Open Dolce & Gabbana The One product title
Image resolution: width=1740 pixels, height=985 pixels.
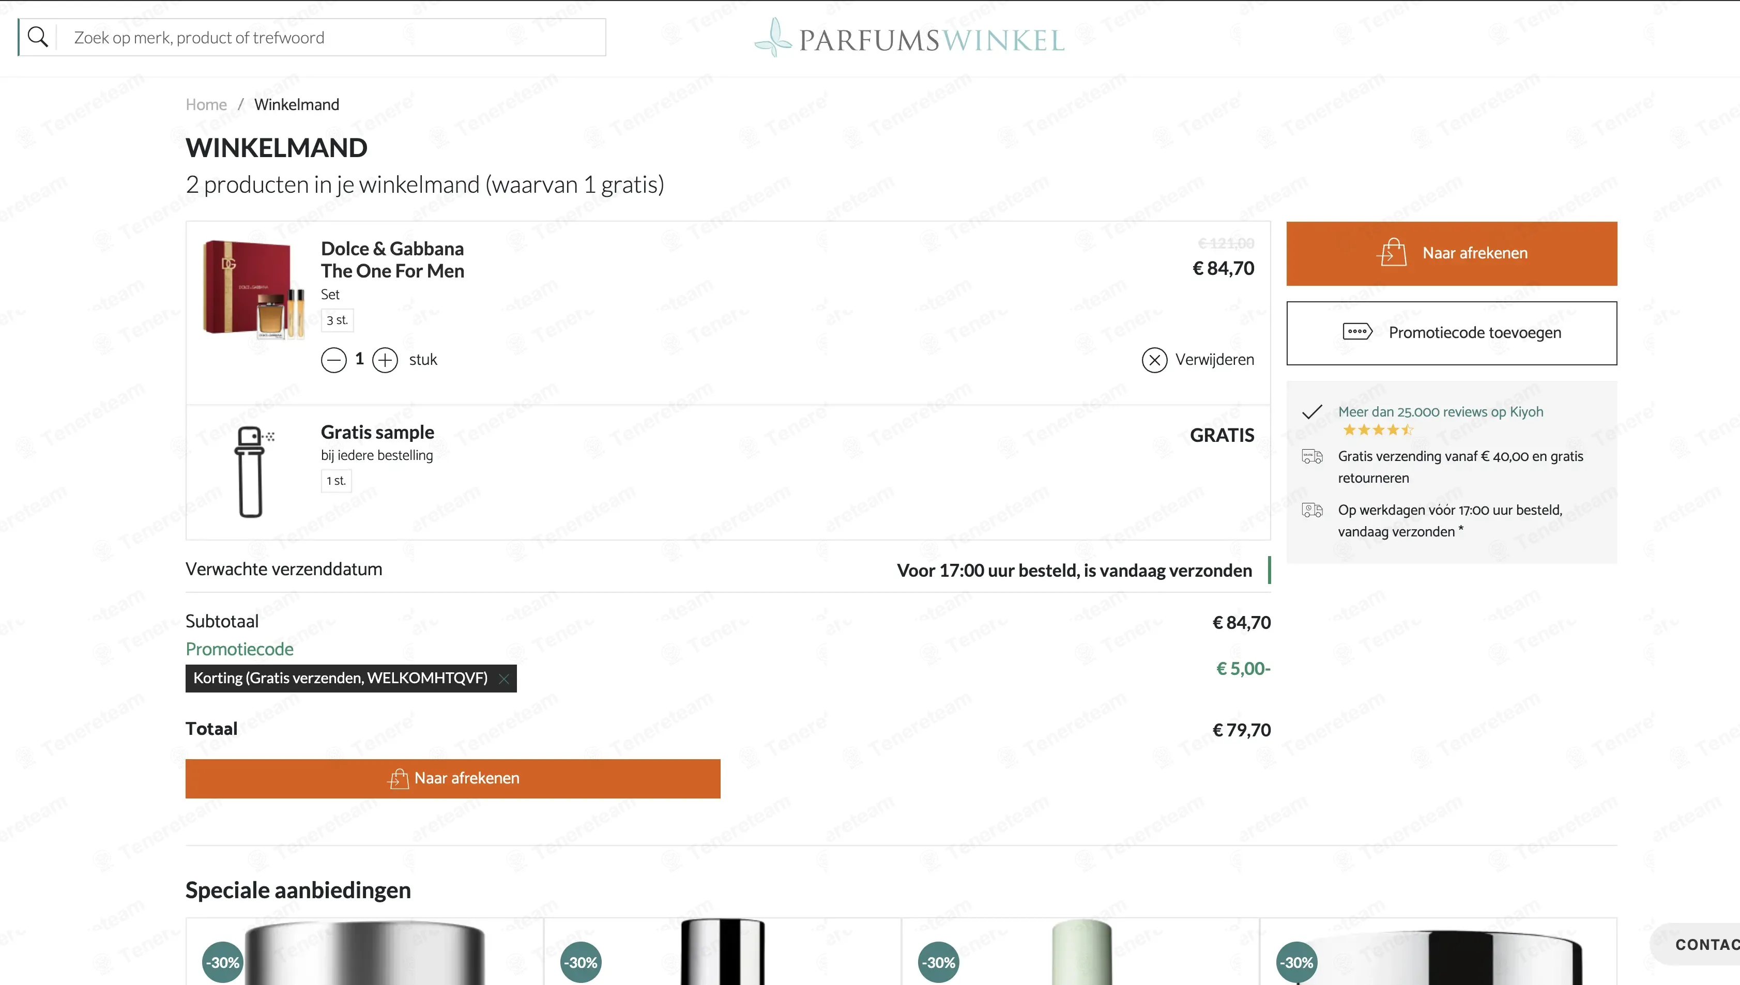pyautogui.click(x=392, y=260)
